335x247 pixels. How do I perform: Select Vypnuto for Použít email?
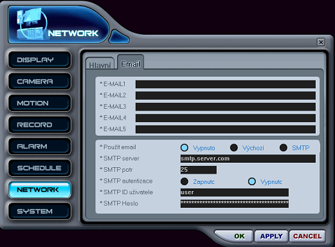pyautogui.click(x=185, y=148)
